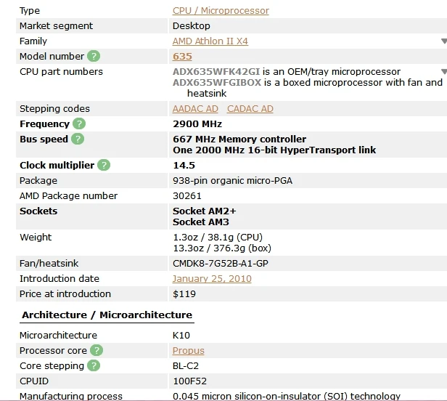Click the fan/heatsink code CMDK8-7G52B-A1-GP
447x401 pixels.
point(221,264)
